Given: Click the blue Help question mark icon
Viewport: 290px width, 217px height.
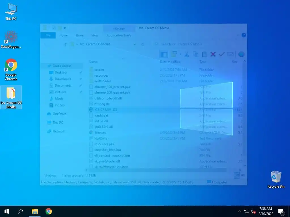Looking at the screenshot, I should coord(244,35).
